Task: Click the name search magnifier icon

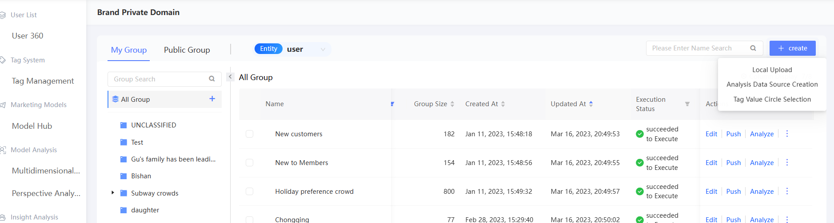Action: [x=753, y=48]
